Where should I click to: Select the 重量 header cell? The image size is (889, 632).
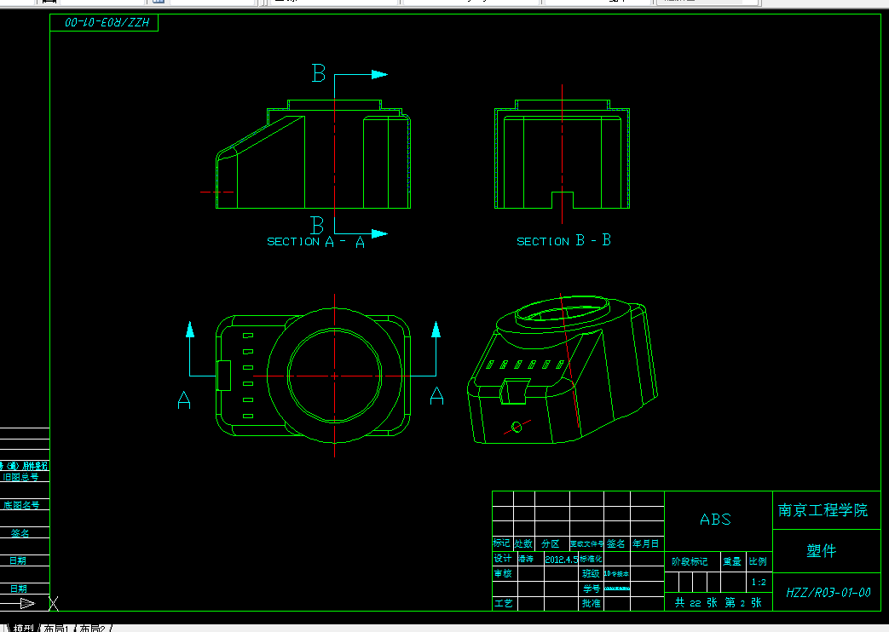[x=732, y=561]
